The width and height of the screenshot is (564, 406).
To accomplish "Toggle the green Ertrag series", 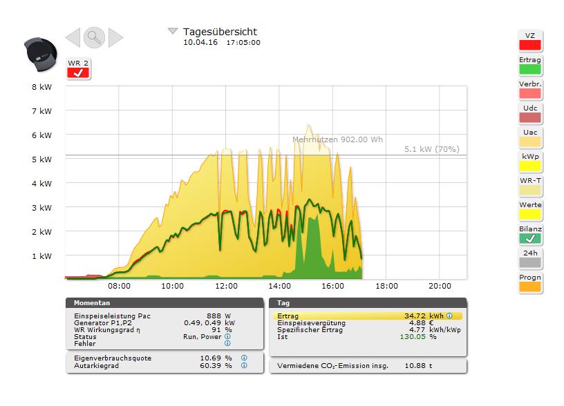I will point(530,69).
